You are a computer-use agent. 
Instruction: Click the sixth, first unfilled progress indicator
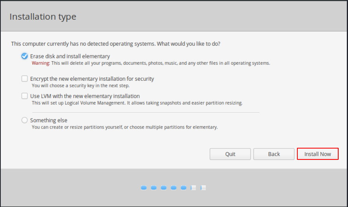click(193, 188)
